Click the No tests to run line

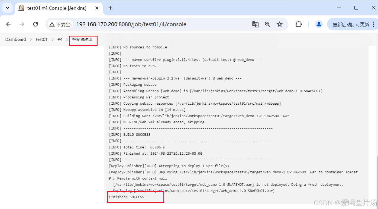[x=133, y=66]
